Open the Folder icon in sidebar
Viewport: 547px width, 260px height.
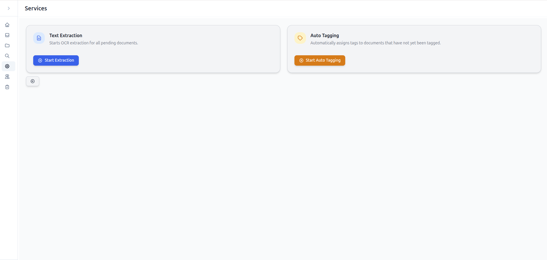coord(7,45)
